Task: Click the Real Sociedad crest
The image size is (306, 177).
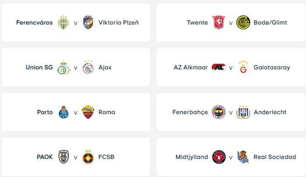Action: coord(243,157)
